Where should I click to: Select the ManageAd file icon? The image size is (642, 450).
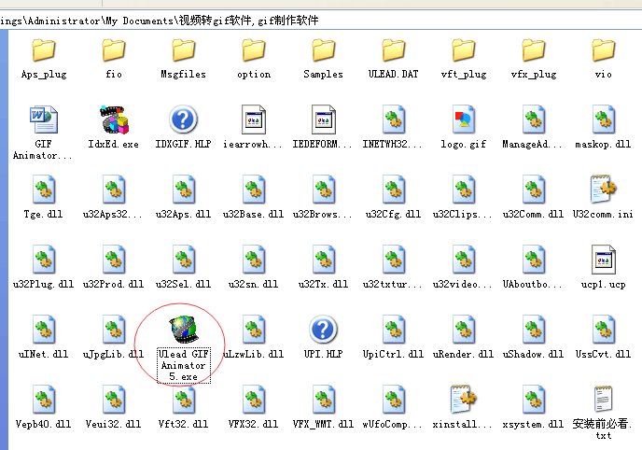point(534,120)
